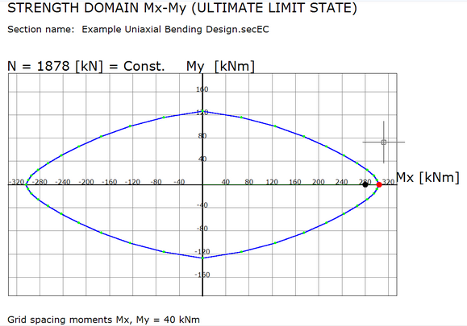Screen dimensions: 467x326
Task: Click the green vertex at the left tip of the curve
Action: (x=26, y=185)
